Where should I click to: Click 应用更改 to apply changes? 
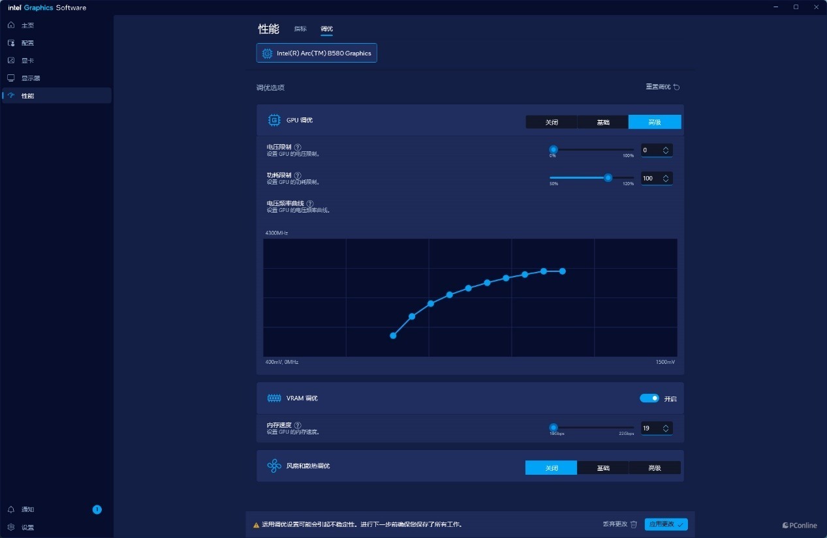[666, 524]
